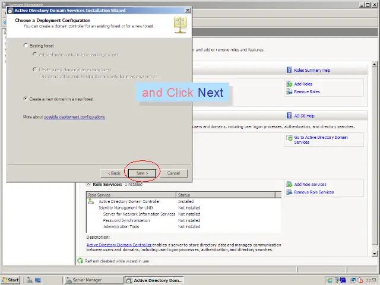Image resolution: width=380 pixels, height=285 pixels.
Task: Close the Active Directory wizard dialog
Action: pos(188,10)
